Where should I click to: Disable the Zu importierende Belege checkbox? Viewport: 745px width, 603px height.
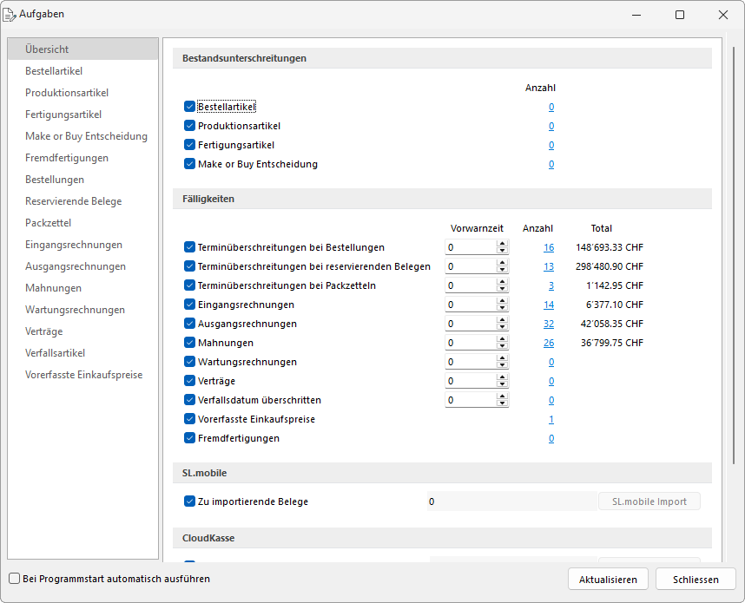189,501
